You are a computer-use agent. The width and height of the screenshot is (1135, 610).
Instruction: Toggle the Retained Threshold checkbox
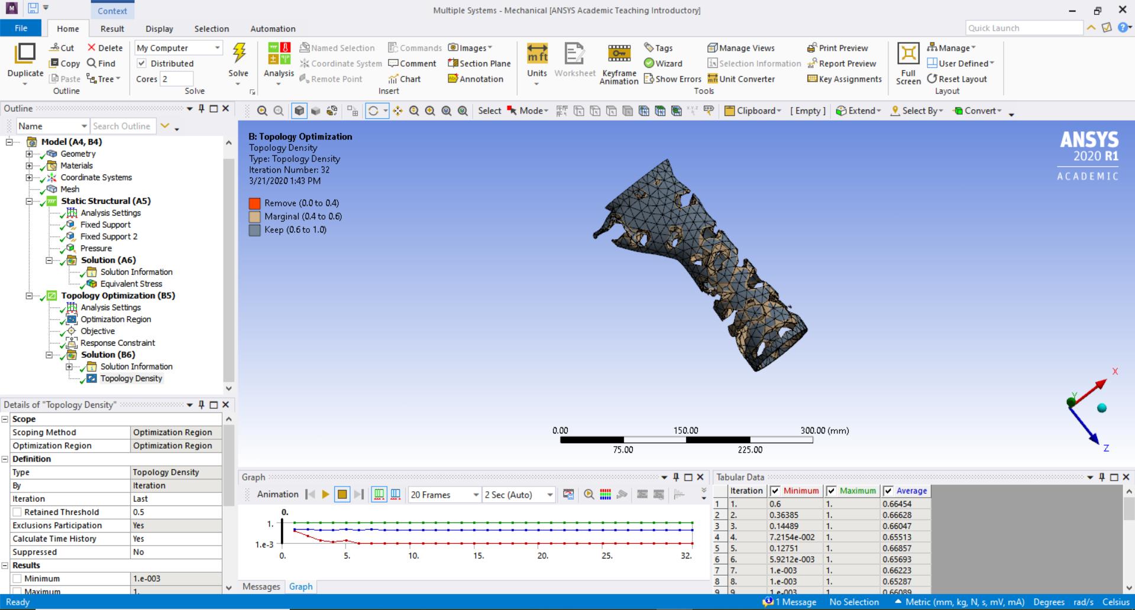[x=17, y=512]
